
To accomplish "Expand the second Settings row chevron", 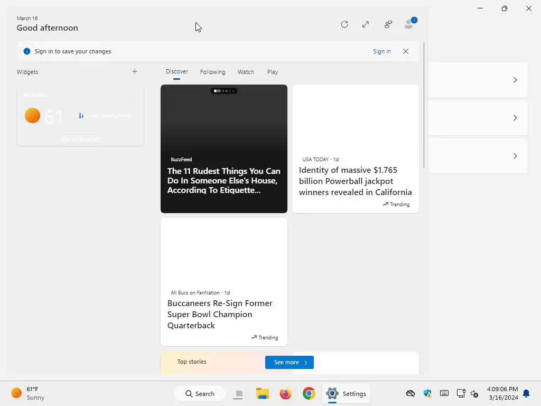I will (x=515, y=118).
